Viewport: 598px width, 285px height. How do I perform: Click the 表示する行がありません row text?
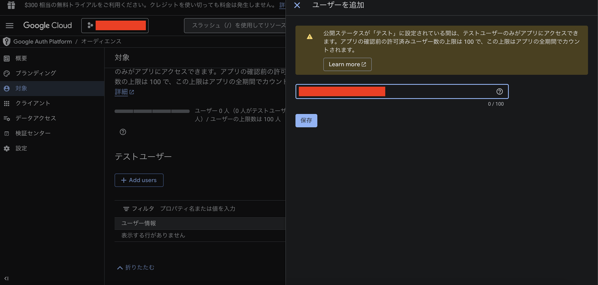pos(153,235)
